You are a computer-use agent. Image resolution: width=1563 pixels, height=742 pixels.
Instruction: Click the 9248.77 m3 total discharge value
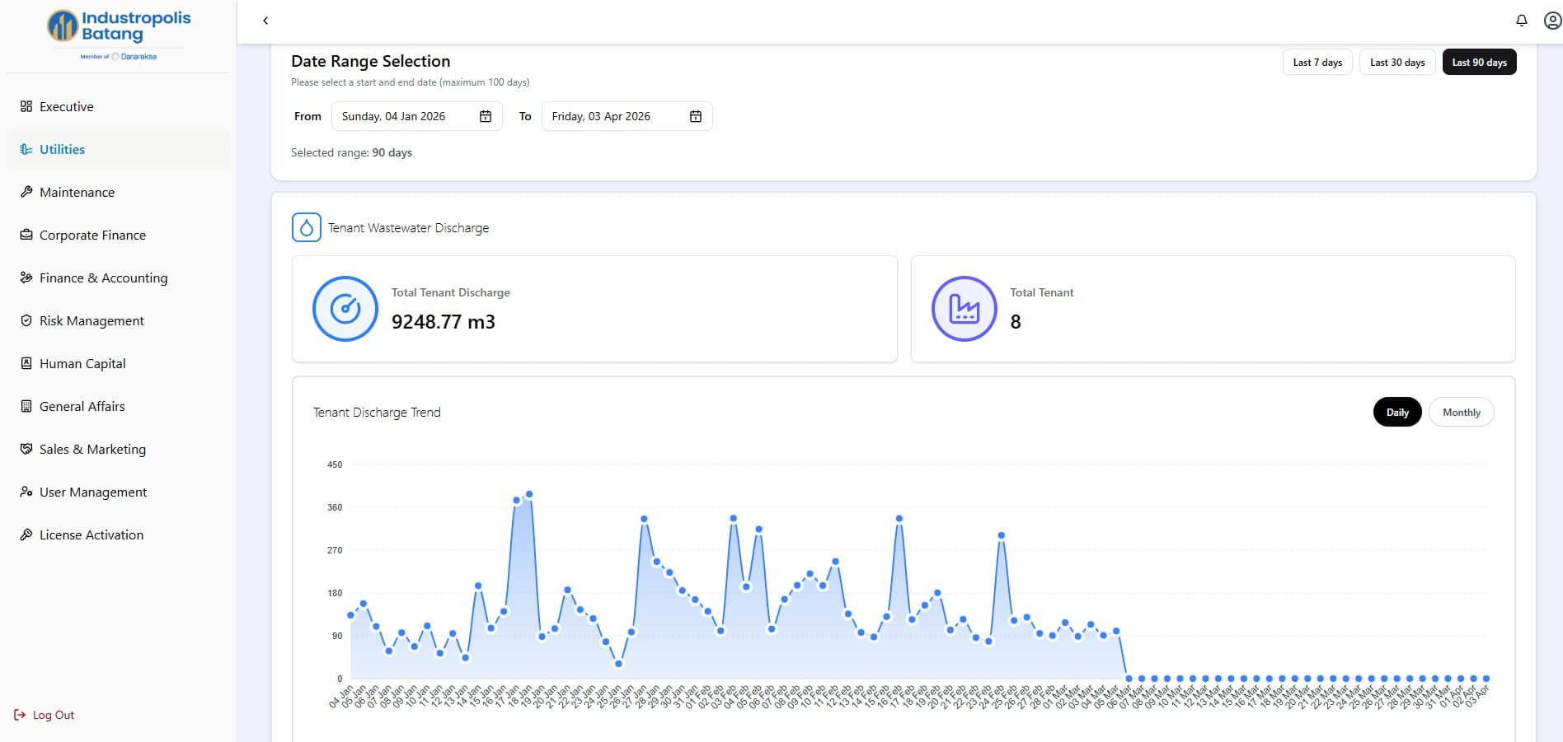(x=444, y=322)
